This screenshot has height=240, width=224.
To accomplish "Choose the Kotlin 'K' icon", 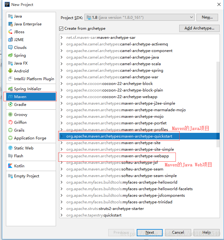I will pos(10,166).
